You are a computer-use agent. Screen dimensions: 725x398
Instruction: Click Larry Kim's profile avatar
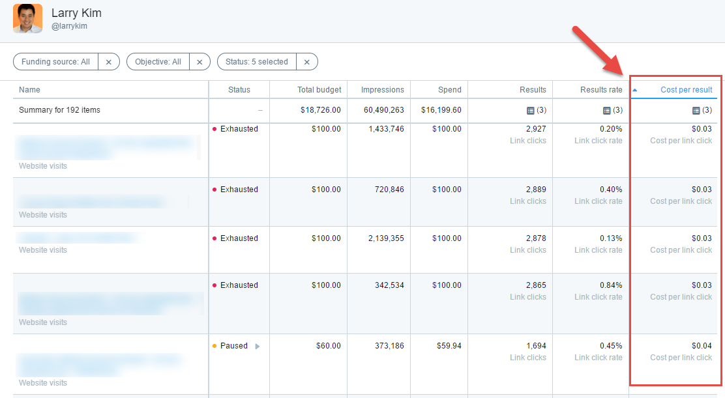[x=27, y=20]
